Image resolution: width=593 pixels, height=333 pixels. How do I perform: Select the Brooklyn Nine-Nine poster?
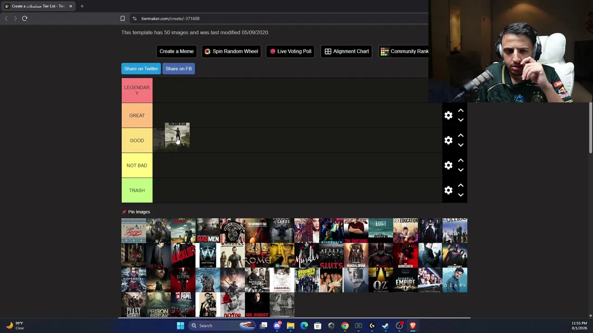pos(307,280)
